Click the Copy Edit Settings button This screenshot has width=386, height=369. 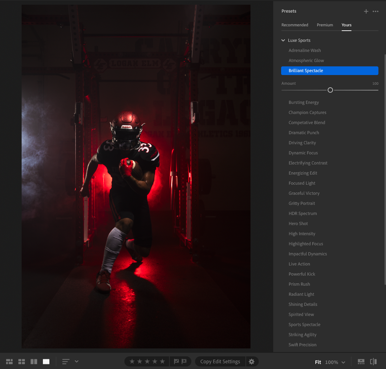[220, 361]
